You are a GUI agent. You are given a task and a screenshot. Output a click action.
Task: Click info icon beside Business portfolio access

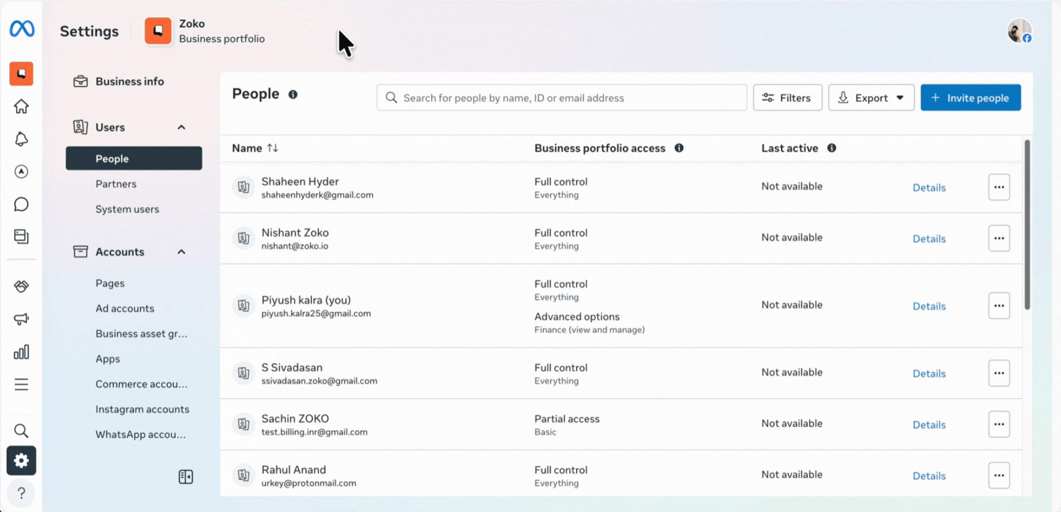point(679,148)
